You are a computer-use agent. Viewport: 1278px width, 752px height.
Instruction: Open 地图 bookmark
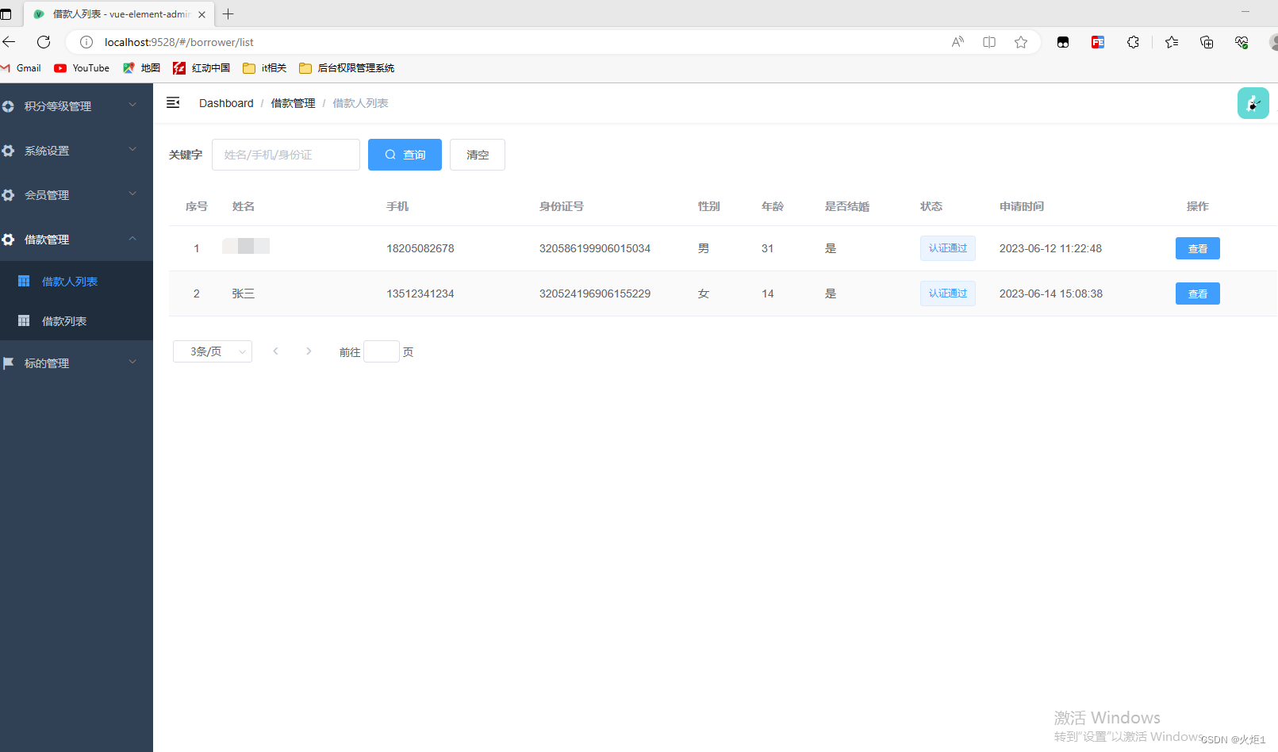pyautogui.click(x=141, y=68)
